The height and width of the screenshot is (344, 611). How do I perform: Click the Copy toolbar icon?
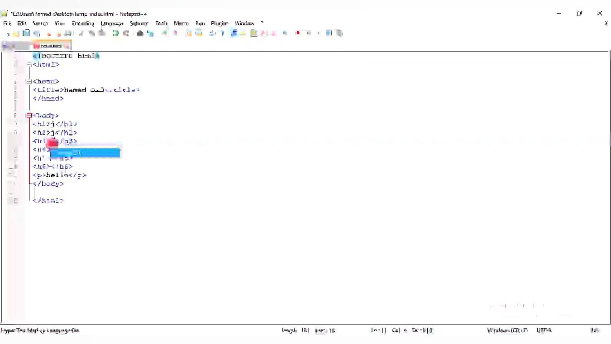[x=92, y=33]
